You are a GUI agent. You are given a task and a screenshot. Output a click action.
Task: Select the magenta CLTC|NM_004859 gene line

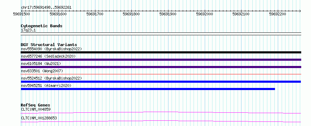pos(161,112)
